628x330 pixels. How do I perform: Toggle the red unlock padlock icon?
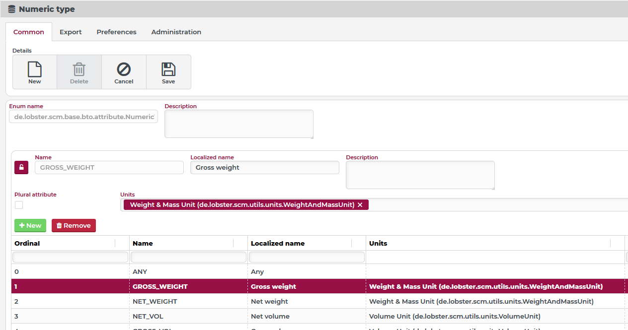tap(21, 168)
